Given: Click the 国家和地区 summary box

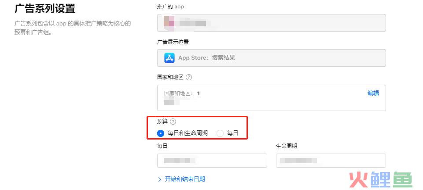Looking at the screenshot, I should pyautogui.click(x=272, y=98).
